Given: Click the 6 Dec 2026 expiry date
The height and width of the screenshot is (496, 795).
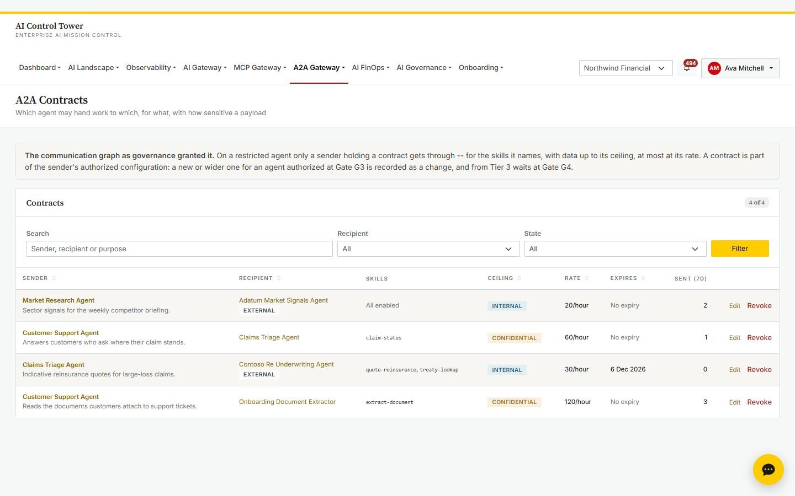Looking at the screenshot, I should (x=628, y=369).
